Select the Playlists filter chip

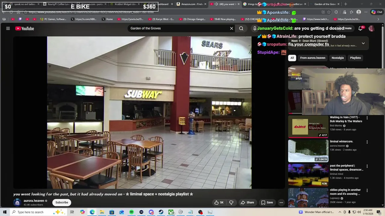point(355,58)
